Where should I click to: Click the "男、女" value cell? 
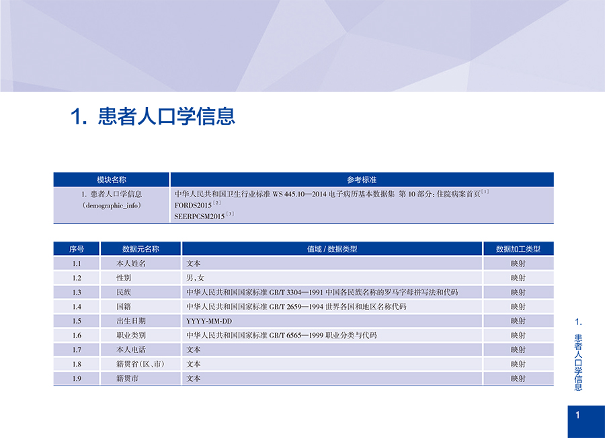pyautogui.click(x=332, y=278)
